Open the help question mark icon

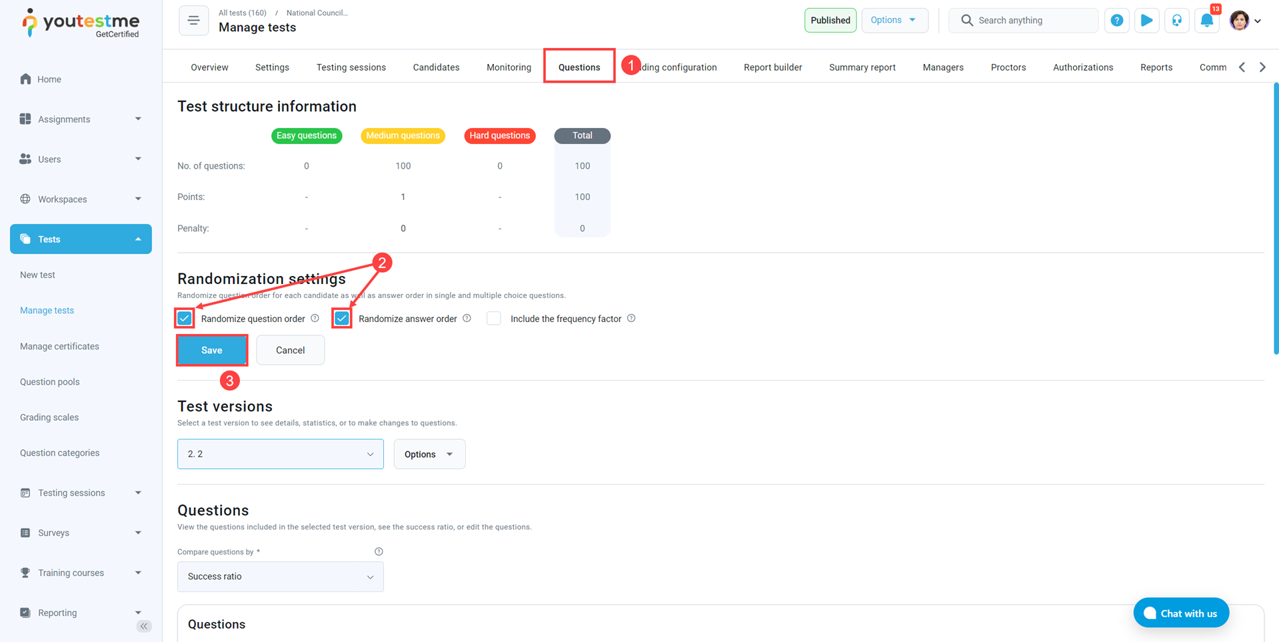(x=1116, y=21)
